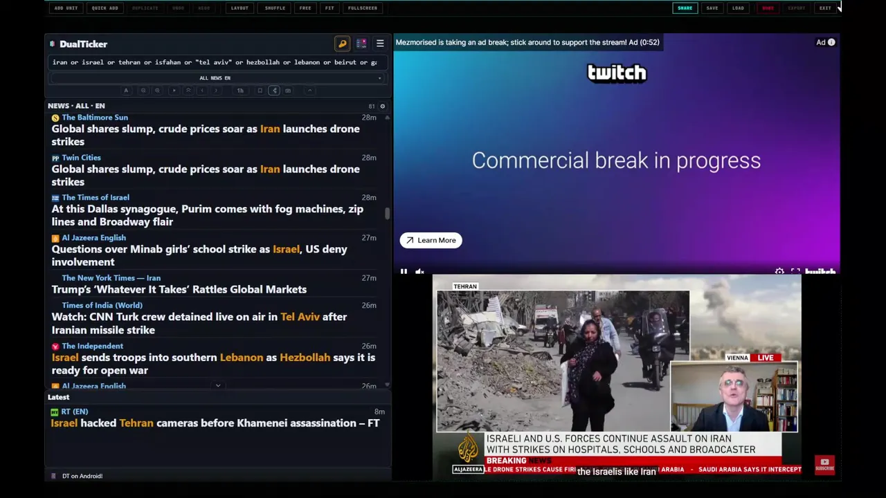Click the Al Jazeera live video thumbnail
The height and width of the screenshot is (498, 886).
point(617,377)
